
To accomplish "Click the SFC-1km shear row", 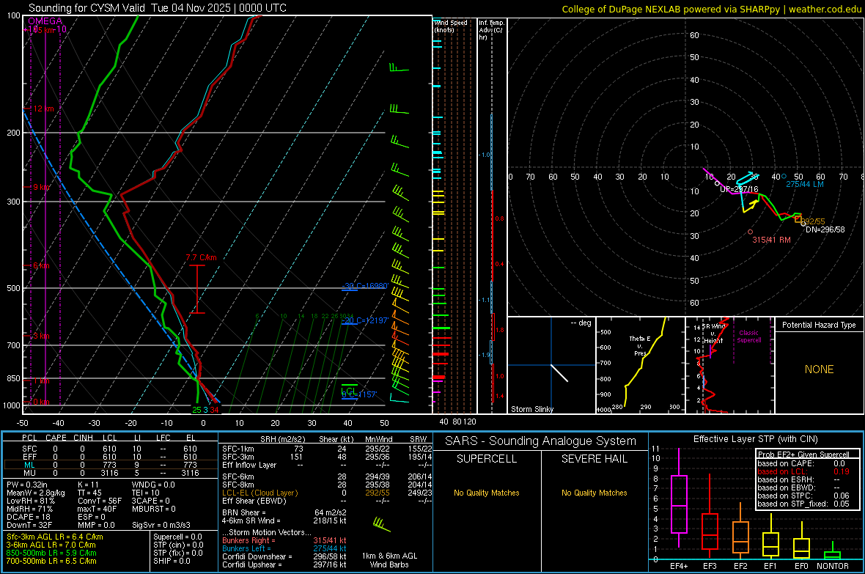I will point(327,449).
